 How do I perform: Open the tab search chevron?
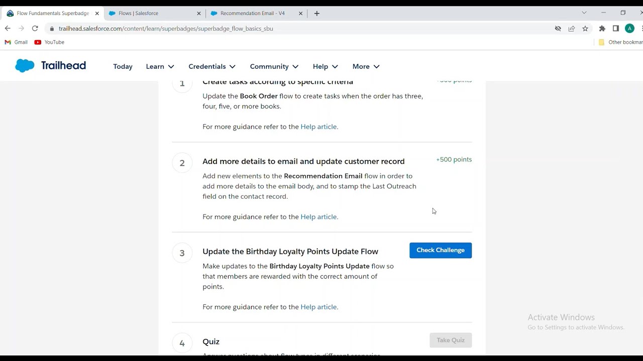tap(584, 13)
